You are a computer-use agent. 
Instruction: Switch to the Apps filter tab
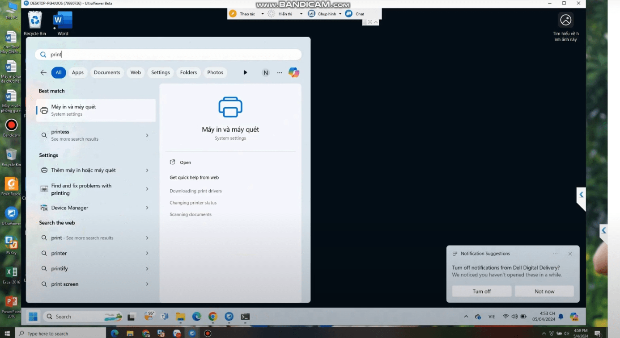(x=78, y=72)
